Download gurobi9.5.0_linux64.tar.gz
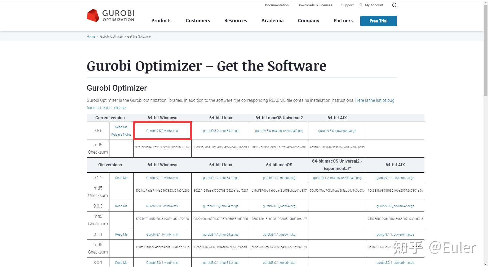This screenshot has height=267, width=488. (x=221, y=131)
